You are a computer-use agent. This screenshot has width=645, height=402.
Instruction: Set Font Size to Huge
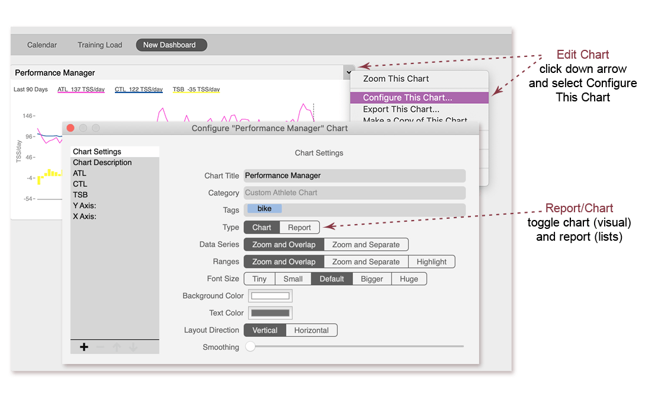409,279
